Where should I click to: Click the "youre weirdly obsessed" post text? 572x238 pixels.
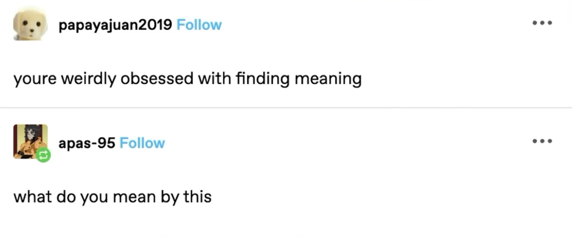click(x=187, y=79)
